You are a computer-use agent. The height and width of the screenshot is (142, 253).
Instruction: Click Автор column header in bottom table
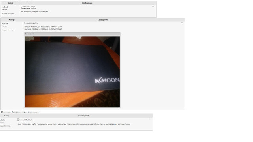tap(7, 116)
